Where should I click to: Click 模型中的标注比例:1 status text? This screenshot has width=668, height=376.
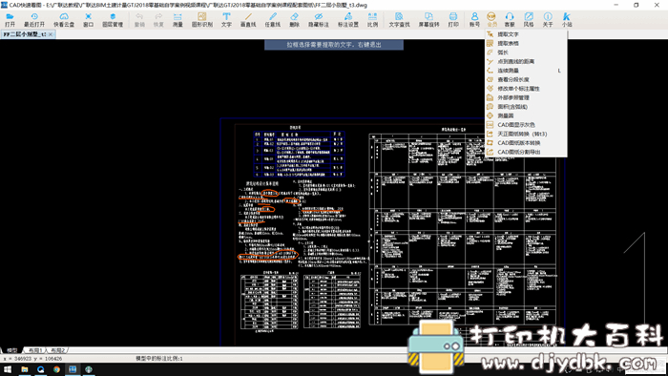click(x=159, y=359)
